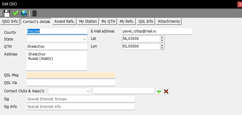Remove club with red X icon

click(166, 92)
